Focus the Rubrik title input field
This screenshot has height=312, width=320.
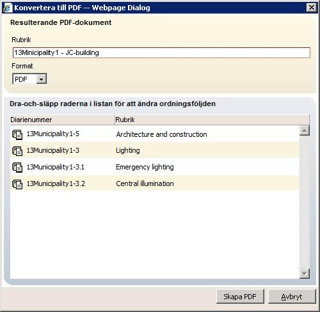pos(161,52)
